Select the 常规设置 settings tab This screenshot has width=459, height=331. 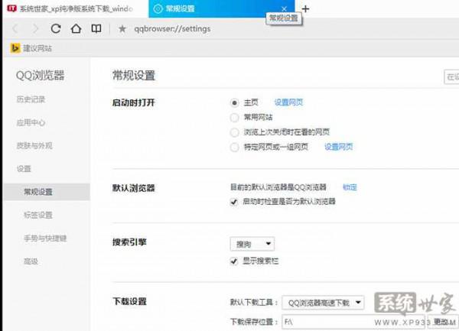pos(222,8)
